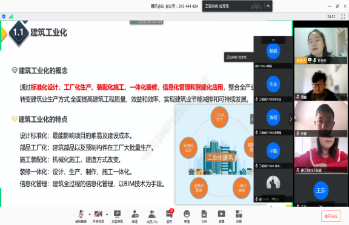The width and height of the screenshot is (349, 225).
Task: Toggle fullscreen with the top-right corner icon
Action: click(343, 16)
